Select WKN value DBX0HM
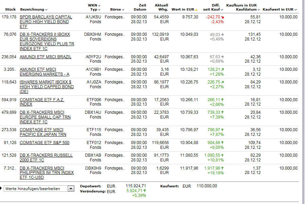The width and height of the screenshot is (305, 204). point(92,34)
